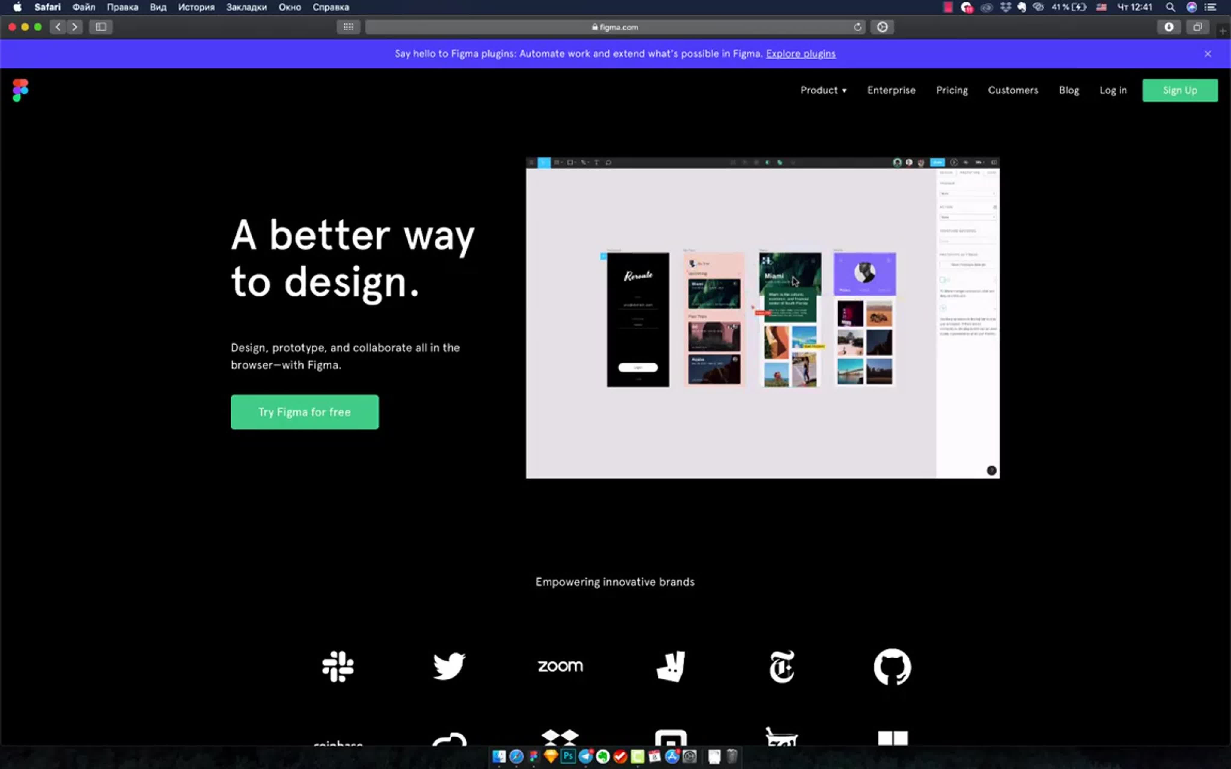Click the clock showing Чт 12:41

click(1134, 7)
